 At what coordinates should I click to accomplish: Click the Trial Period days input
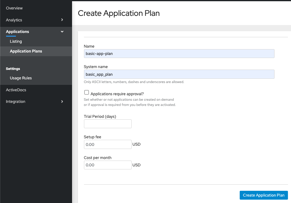[107, 124]
